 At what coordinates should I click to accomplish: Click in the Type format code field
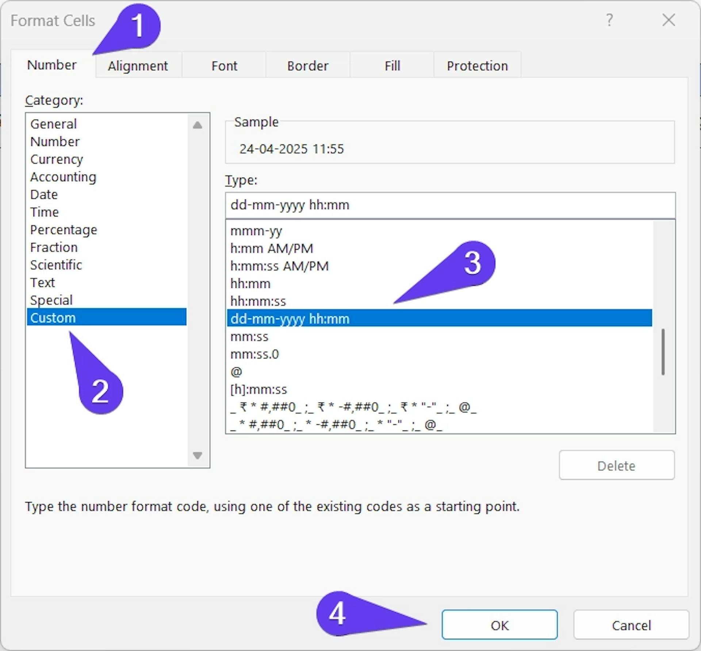tap(450, 205)
